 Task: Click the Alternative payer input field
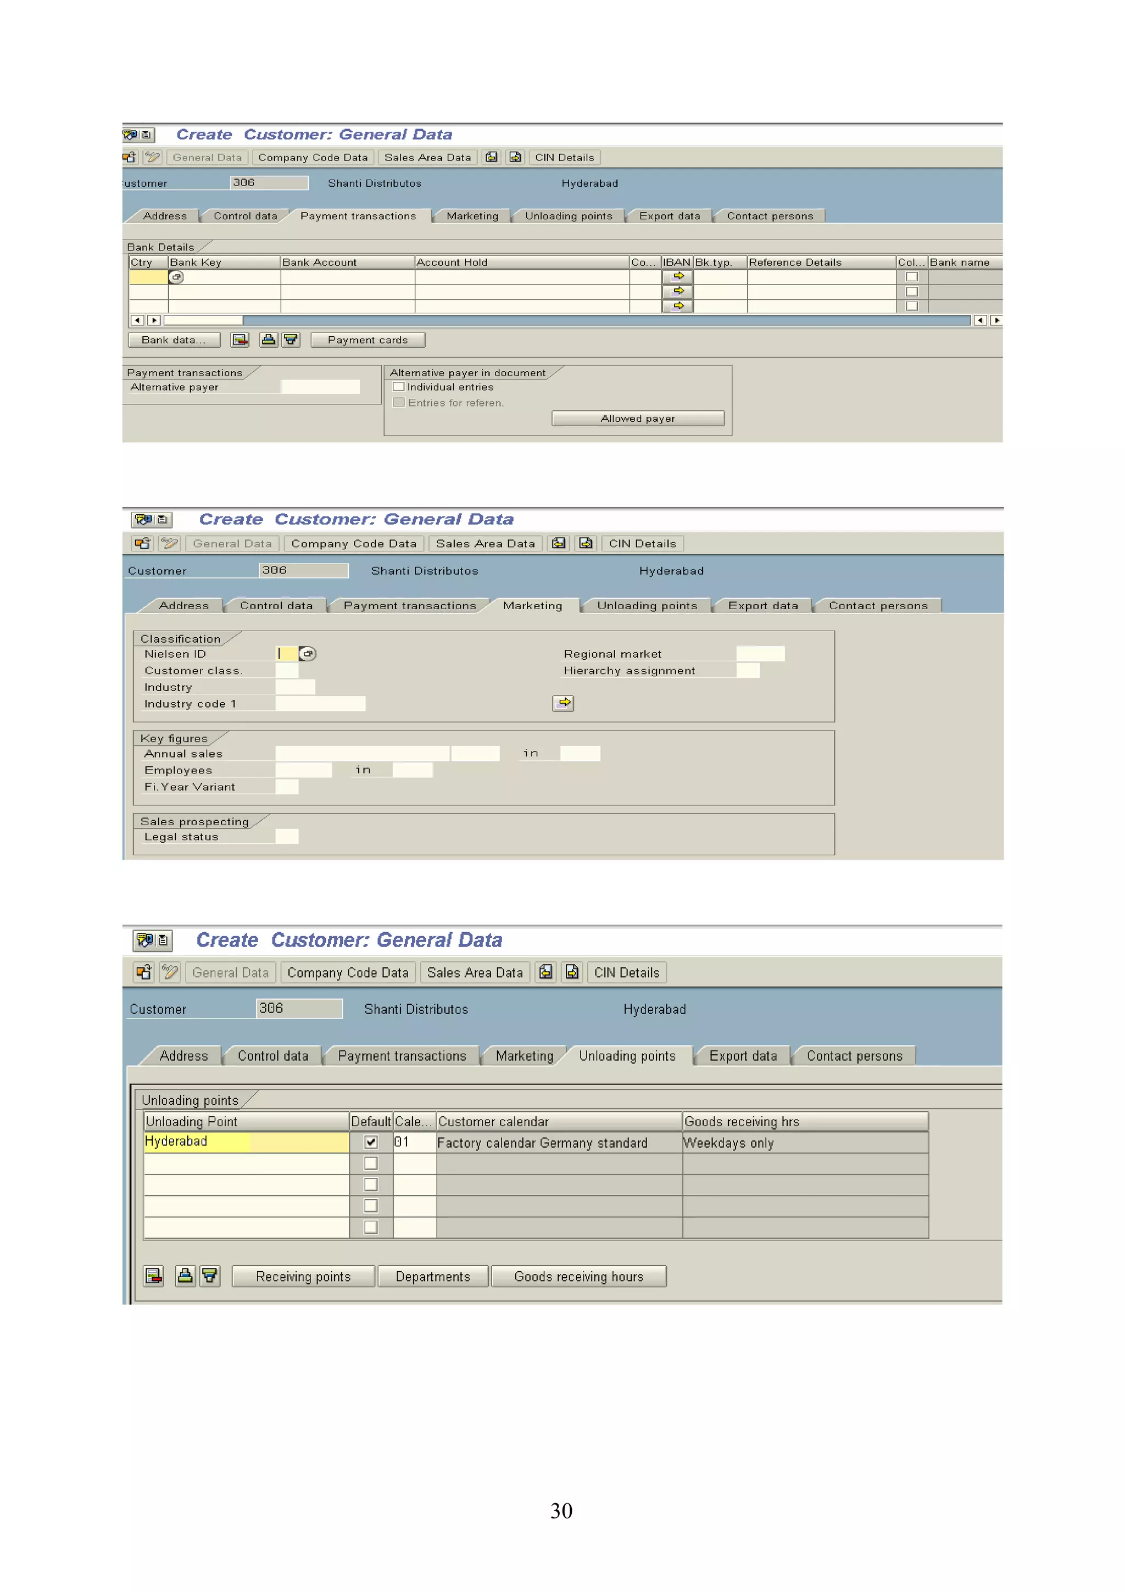(320, 387)
